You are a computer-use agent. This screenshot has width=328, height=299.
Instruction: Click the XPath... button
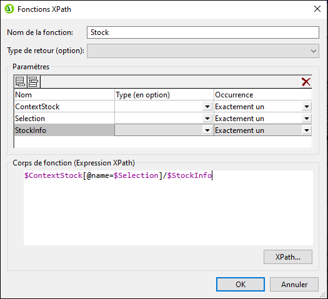point(288,257)
